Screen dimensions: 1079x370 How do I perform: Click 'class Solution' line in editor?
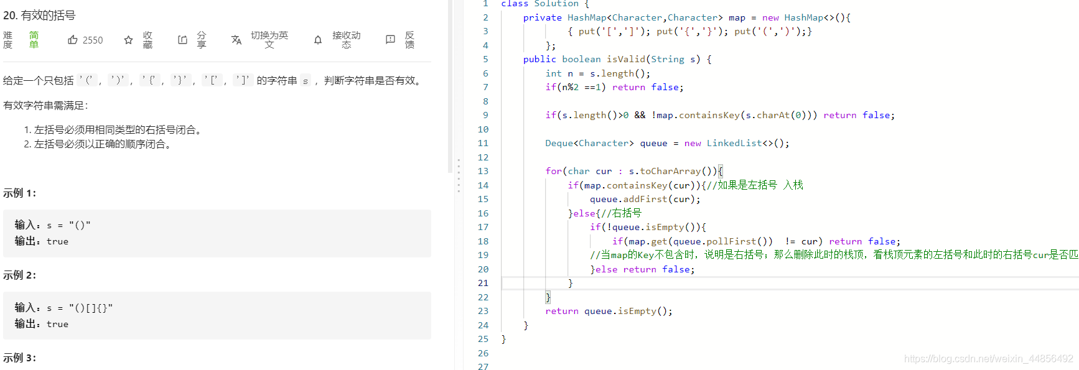coord(545,4)
